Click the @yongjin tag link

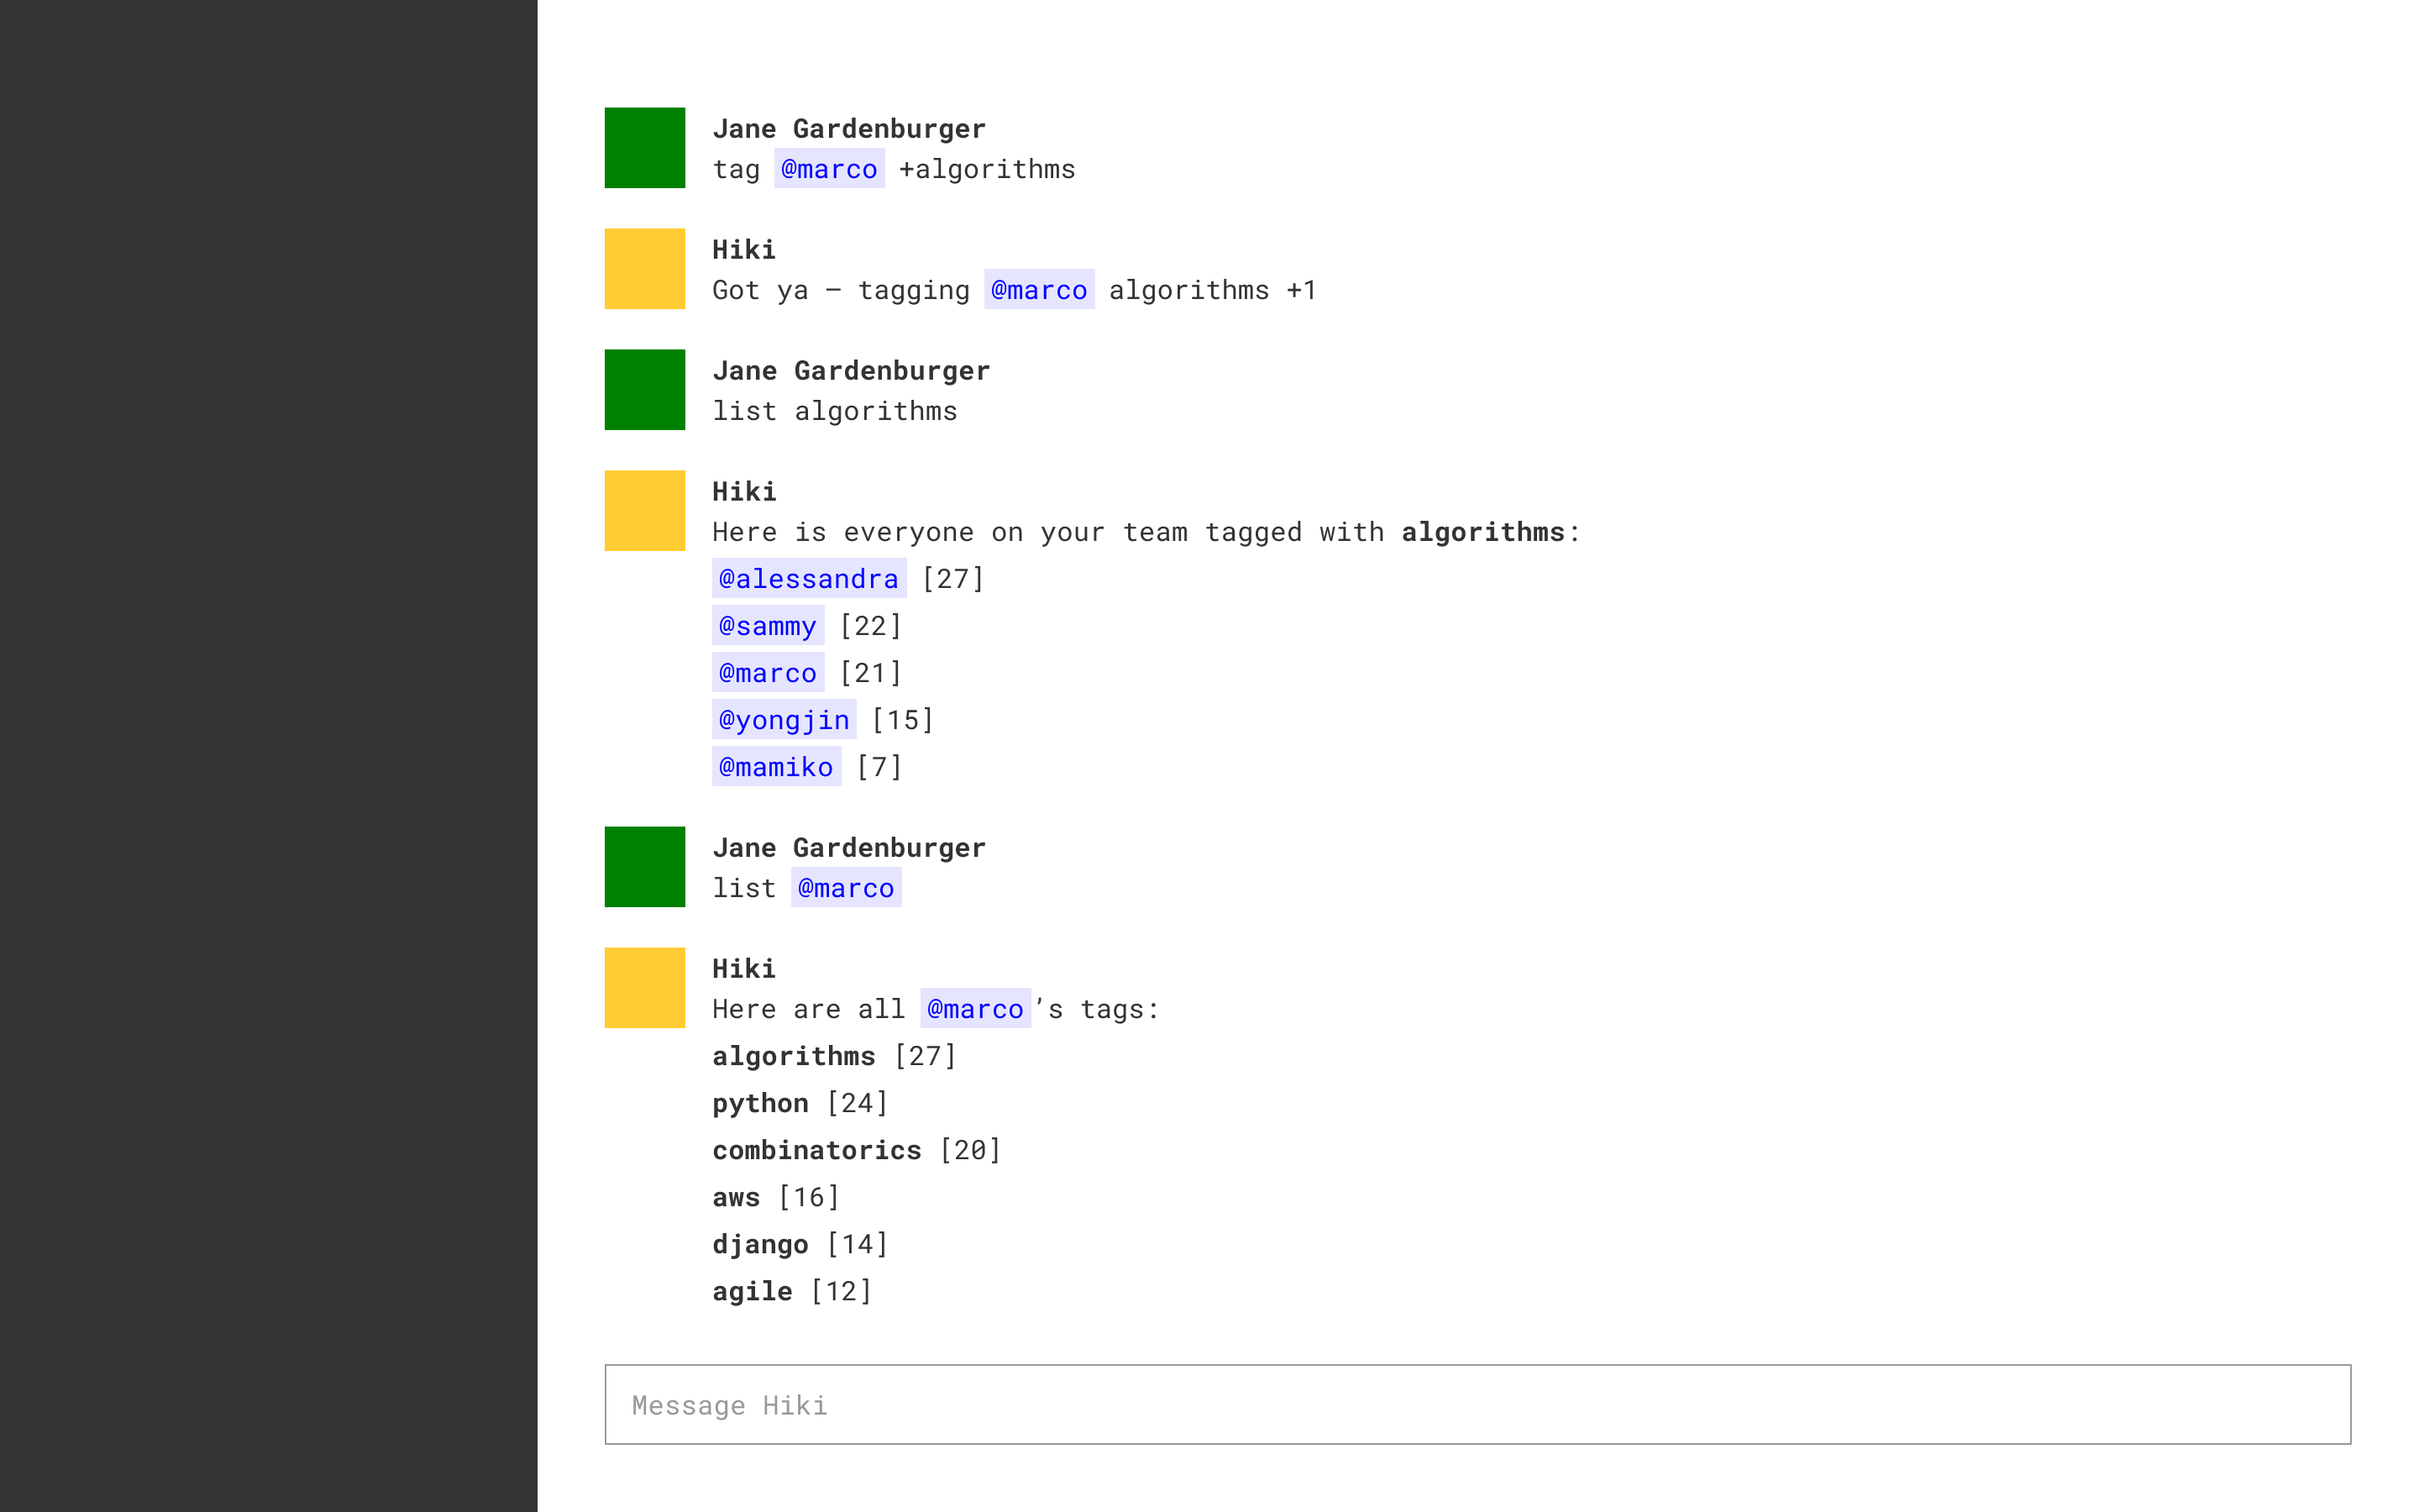click(x=784, y=719)
